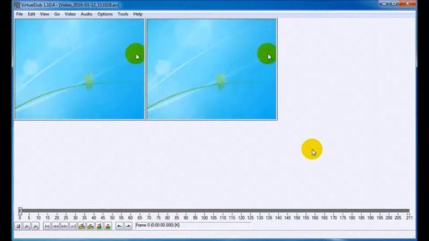Open the View menu
The height and width of the screenshot is (241, 429).
point(45,14)
